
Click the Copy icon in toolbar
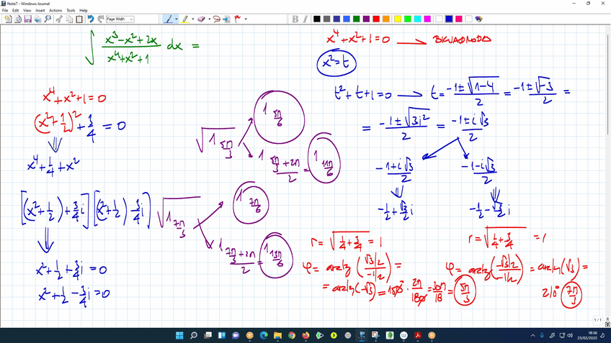69,19
